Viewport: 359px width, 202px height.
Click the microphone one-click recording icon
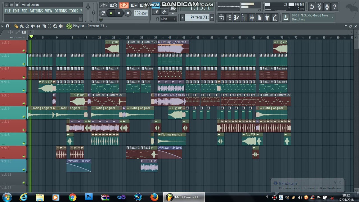click(327, 7)
